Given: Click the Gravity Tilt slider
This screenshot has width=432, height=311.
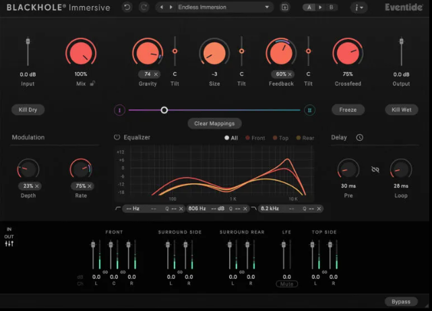Looking at the screenshot, I should tap(175, 51).
